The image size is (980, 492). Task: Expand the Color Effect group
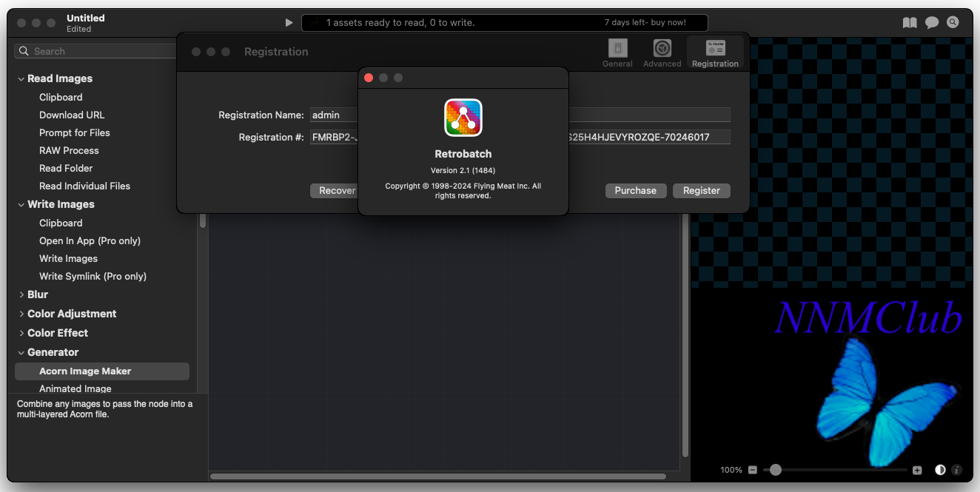21,333
